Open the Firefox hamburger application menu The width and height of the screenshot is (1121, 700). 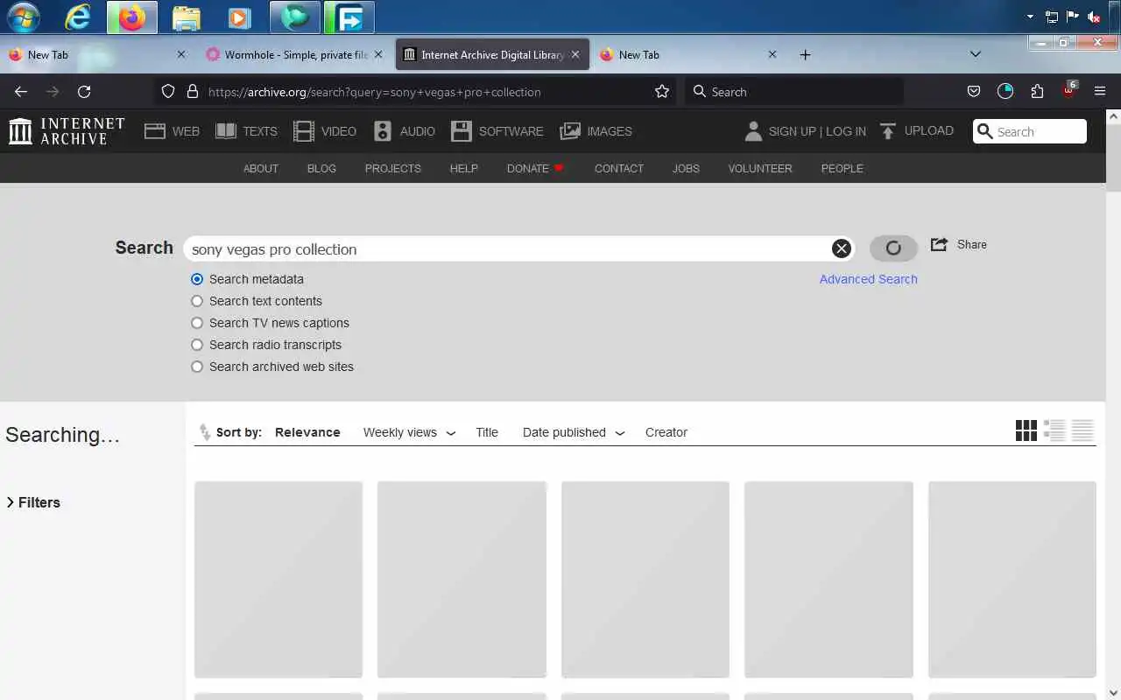point(1100,92)
